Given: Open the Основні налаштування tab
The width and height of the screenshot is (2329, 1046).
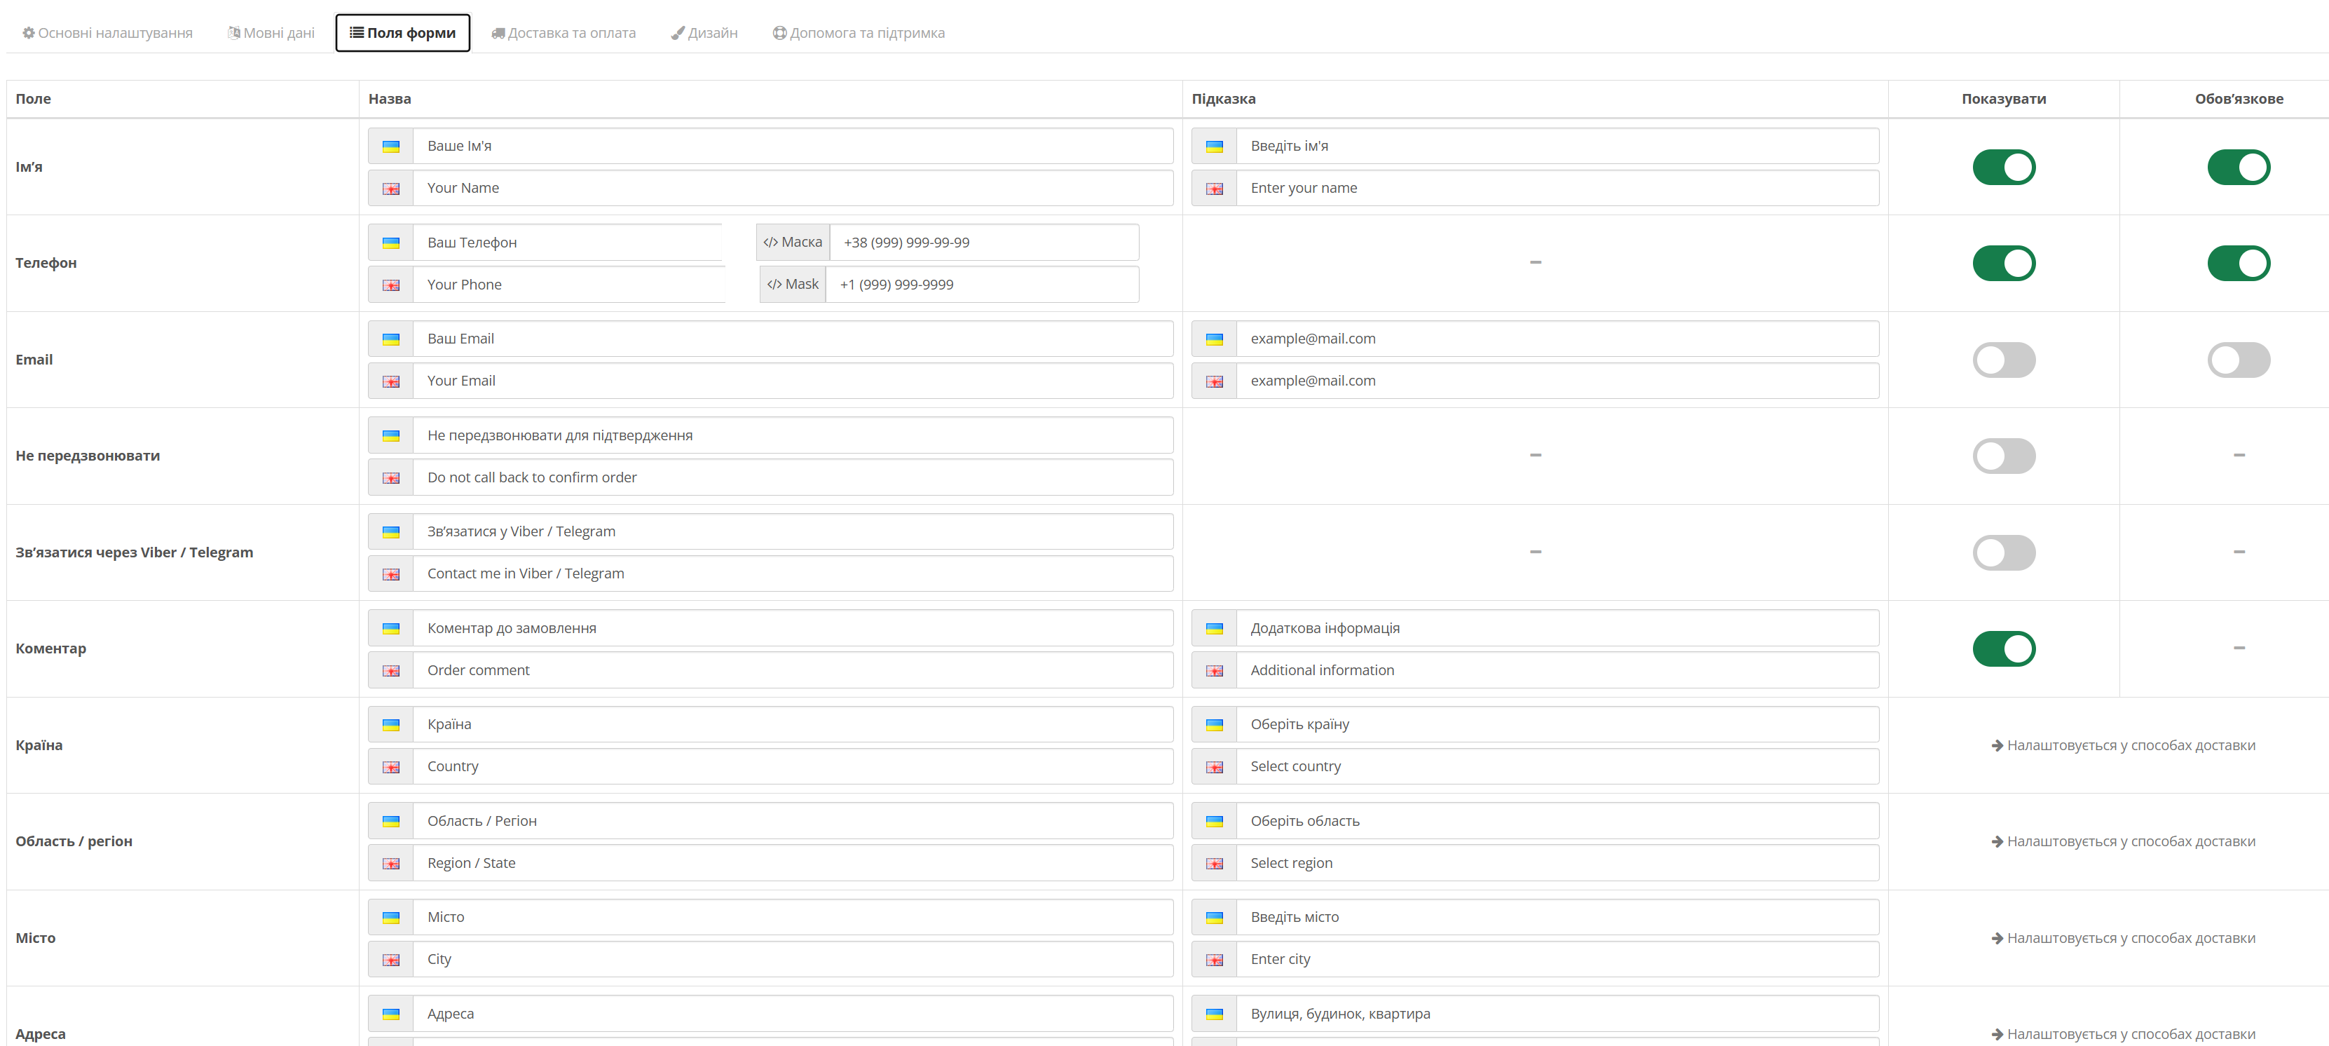Looking at the screenshot, I should (x=108, y=32).
